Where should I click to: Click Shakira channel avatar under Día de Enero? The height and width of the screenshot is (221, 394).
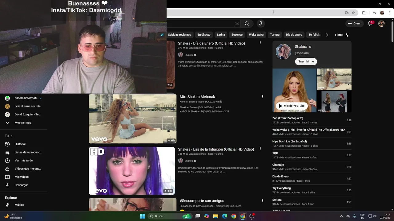click(x=180, y=55)
